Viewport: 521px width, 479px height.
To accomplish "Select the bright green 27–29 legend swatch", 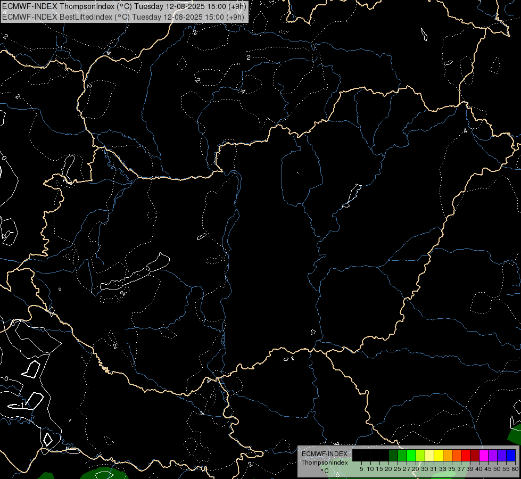I will tap(411, 455).
